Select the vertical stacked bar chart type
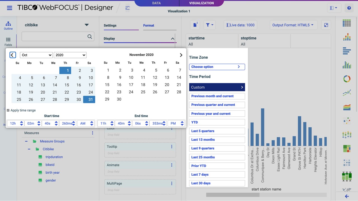358x201 pixels. (x=347, y=37)
